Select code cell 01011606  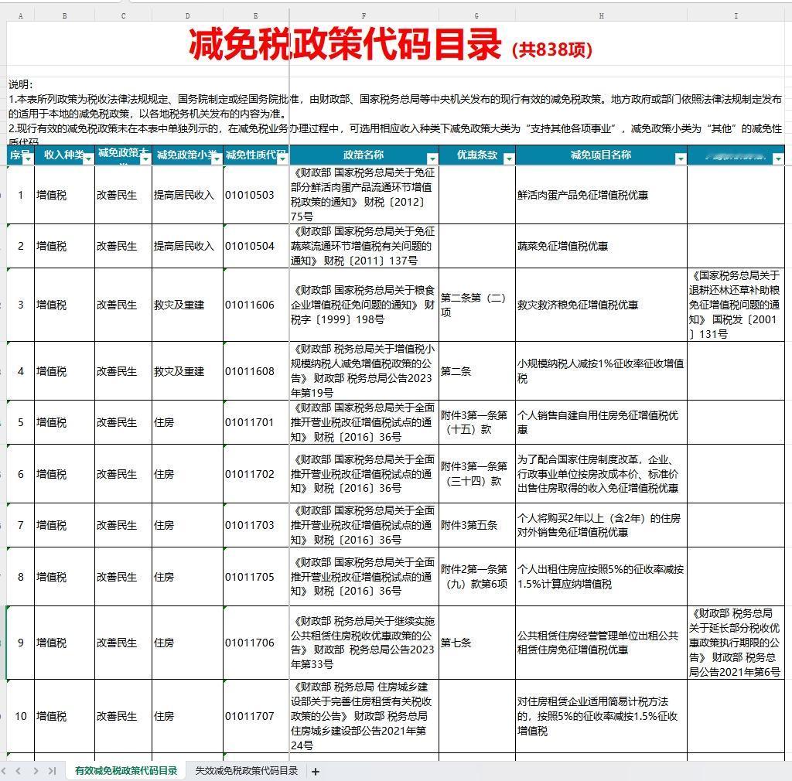256,305
